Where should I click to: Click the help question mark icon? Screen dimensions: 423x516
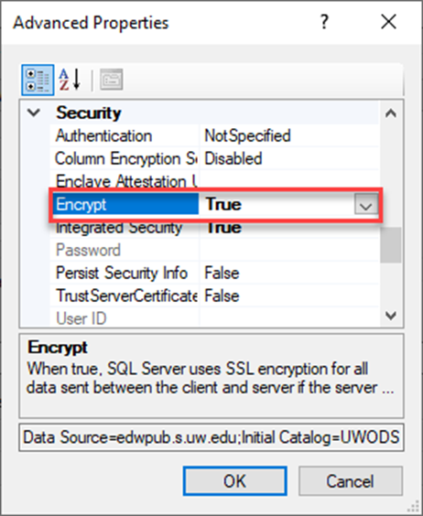pos(324,22)
